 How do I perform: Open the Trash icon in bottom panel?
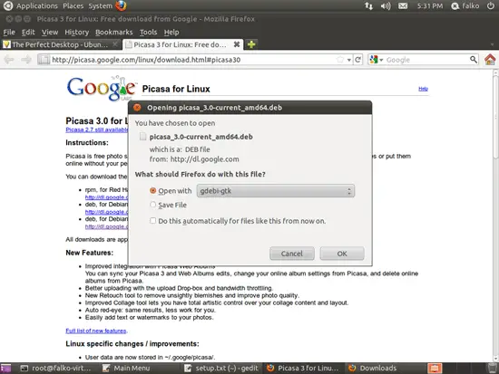pyautogui.click(x=493, y=368)
